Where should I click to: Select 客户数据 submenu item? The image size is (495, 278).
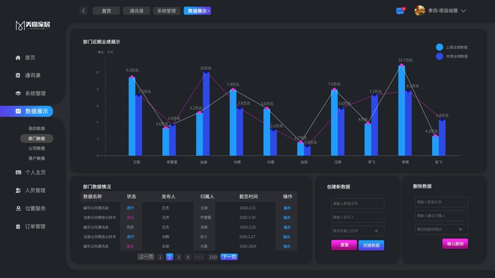pos(37,158)
